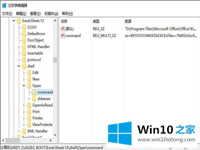
Task: Click the HTML Handler folder icon
Action: click(24, 47)
